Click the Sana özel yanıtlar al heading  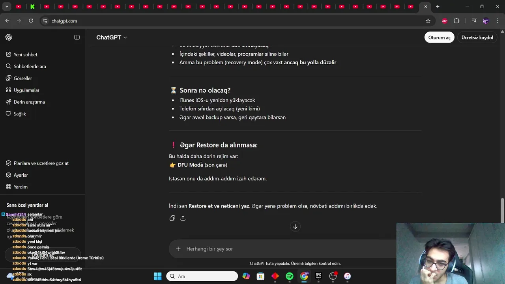coord(27,205)
